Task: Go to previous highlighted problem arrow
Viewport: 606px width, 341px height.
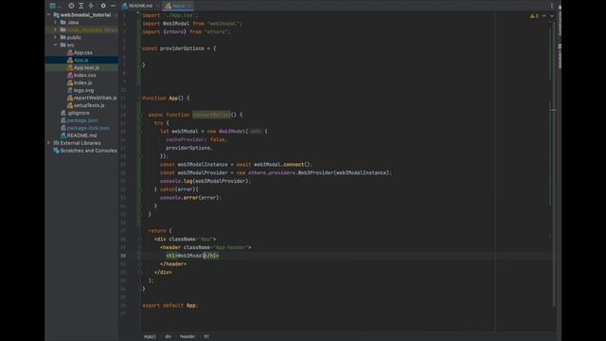Action: [544, 16]
